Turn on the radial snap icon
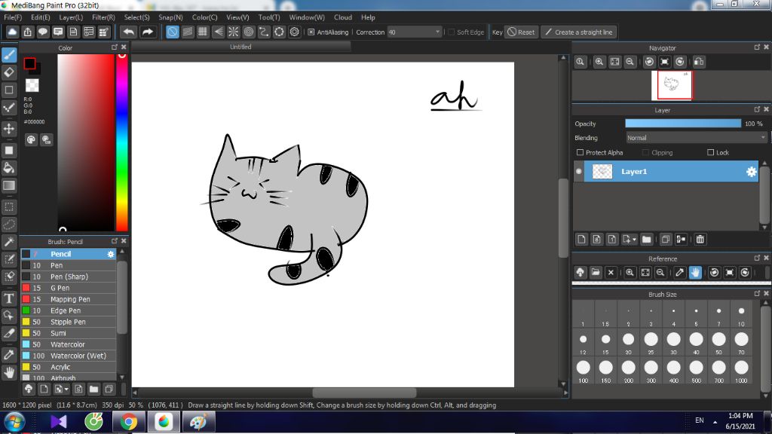 click(x=234, y=32)
